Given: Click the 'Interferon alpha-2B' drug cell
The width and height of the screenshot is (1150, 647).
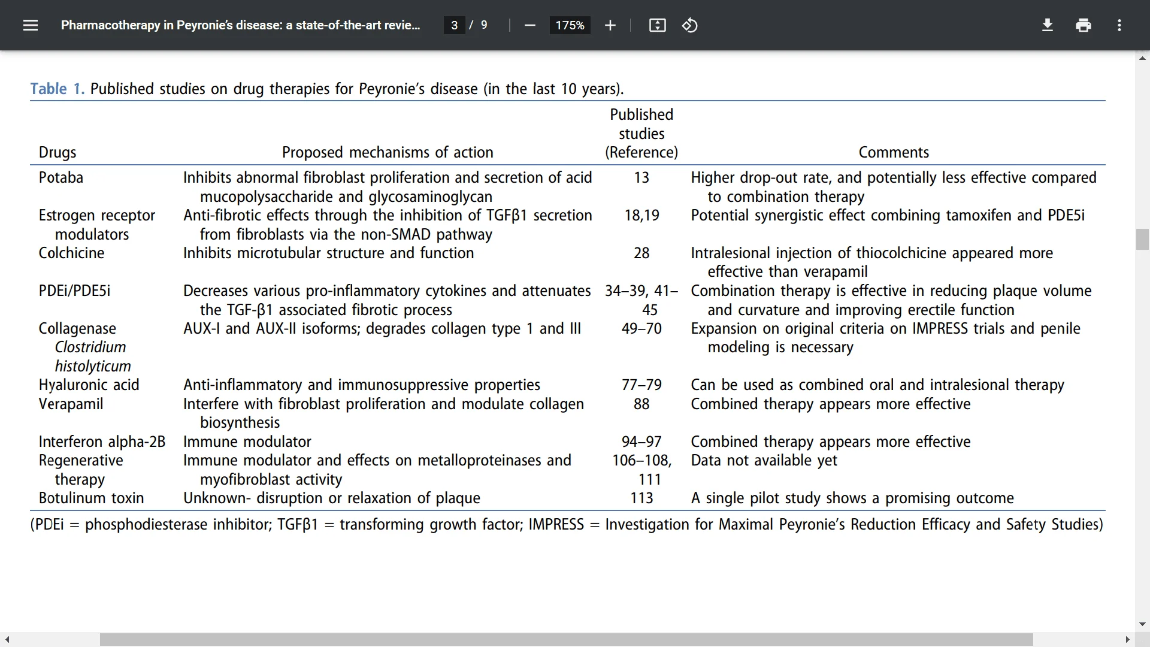Looking at the screenshot, I should coord(102,442).
